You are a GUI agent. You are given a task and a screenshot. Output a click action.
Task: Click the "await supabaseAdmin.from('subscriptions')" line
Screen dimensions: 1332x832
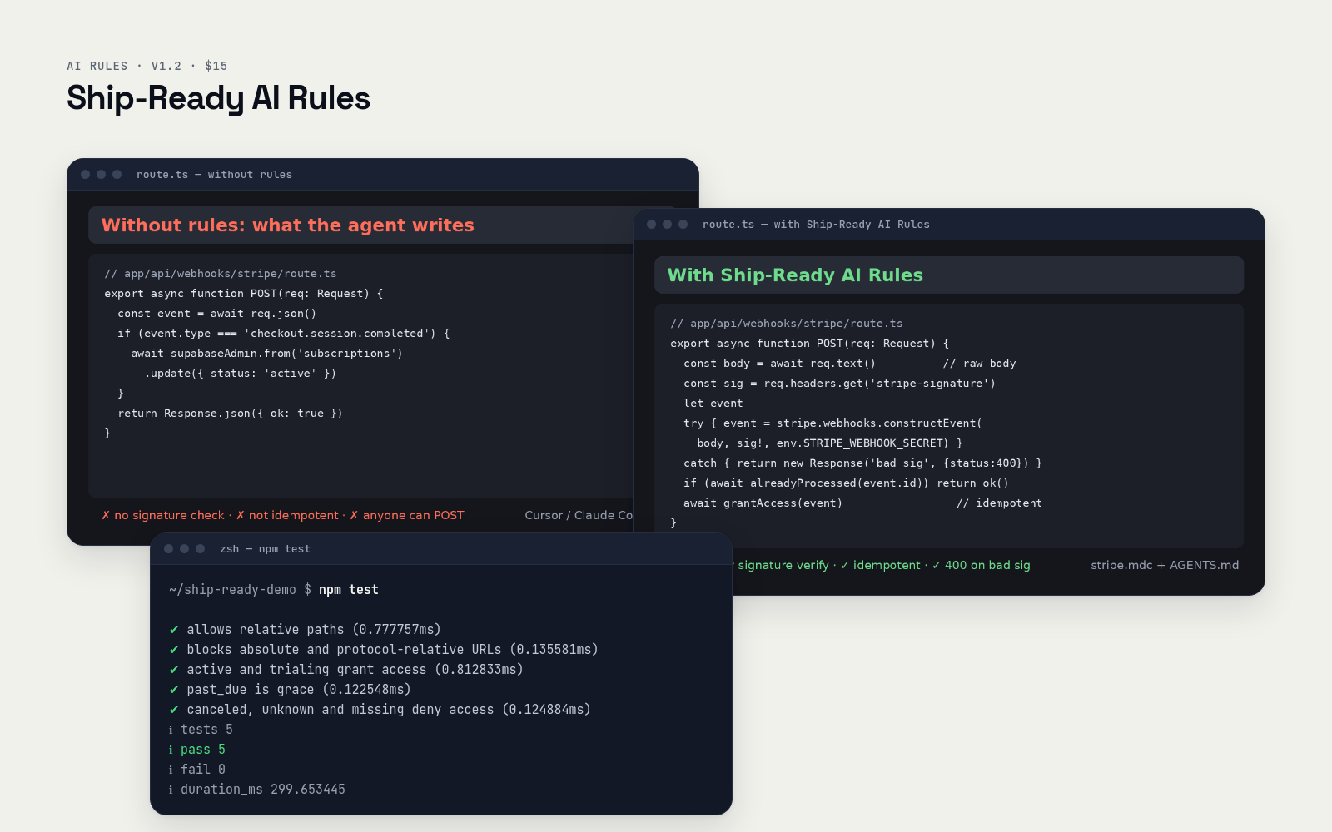267,354
